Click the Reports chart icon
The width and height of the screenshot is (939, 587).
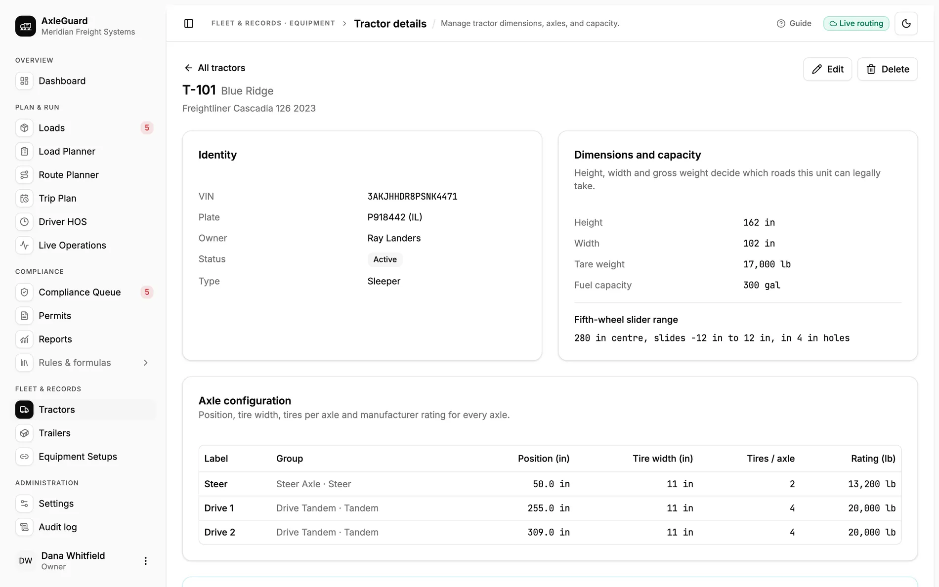pyautogui.click(x=24, y=339)
